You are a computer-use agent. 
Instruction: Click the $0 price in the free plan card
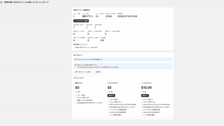click(x=77, y=88)
